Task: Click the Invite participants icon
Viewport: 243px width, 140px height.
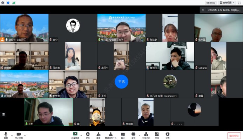Action: pos(98,135)
